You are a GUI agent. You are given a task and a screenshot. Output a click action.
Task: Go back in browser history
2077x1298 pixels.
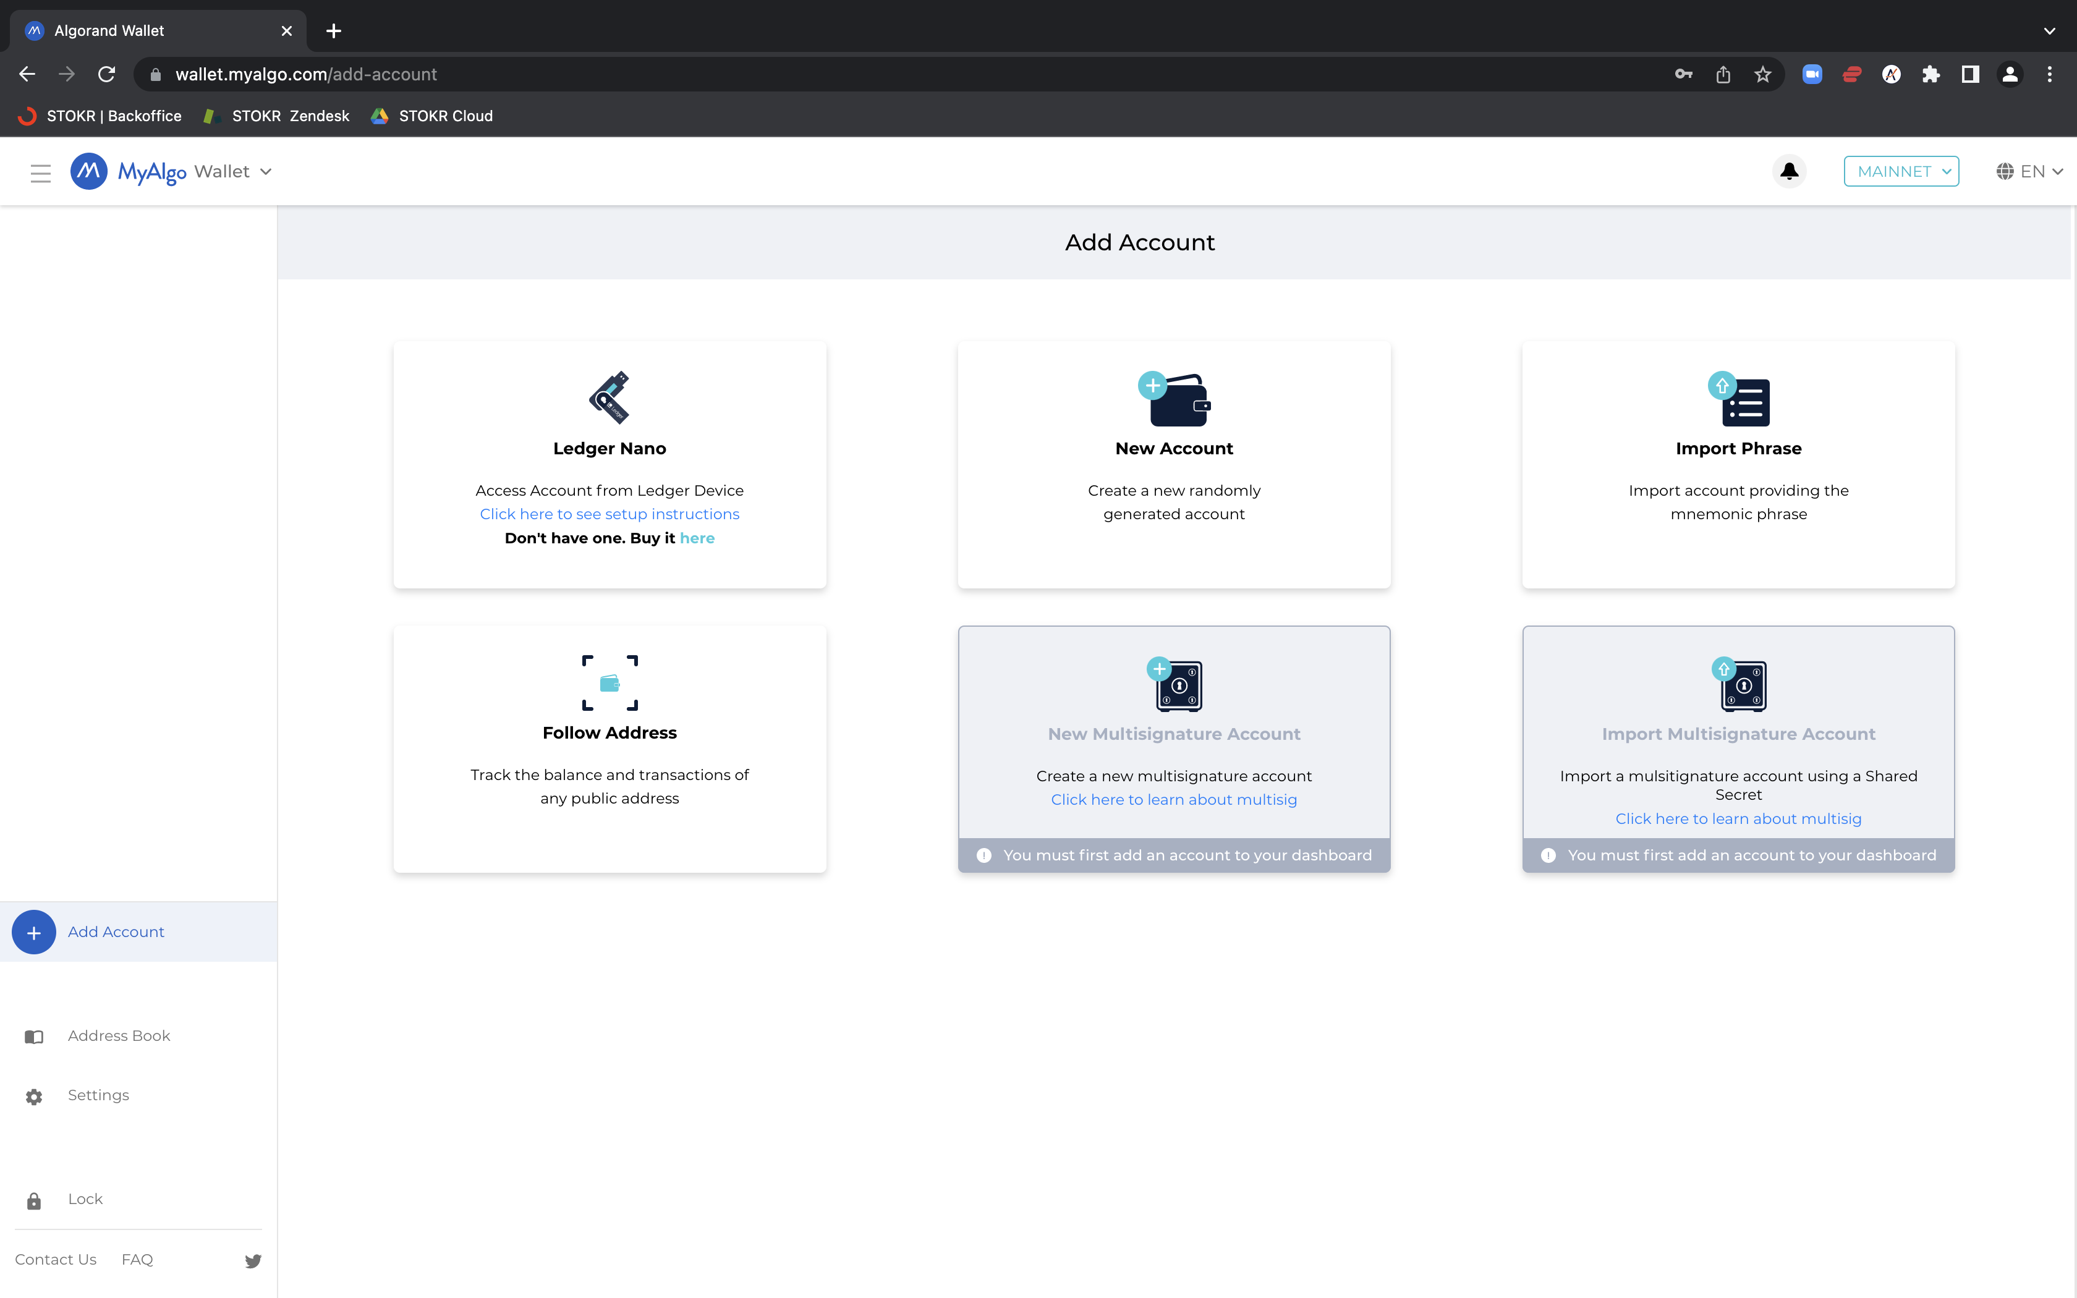27,75
